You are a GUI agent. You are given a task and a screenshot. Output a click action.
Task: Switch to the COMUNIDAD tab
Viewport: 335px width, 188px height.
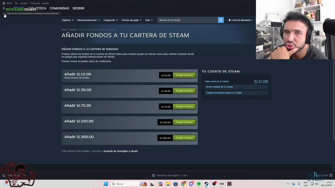coord(59,8)
